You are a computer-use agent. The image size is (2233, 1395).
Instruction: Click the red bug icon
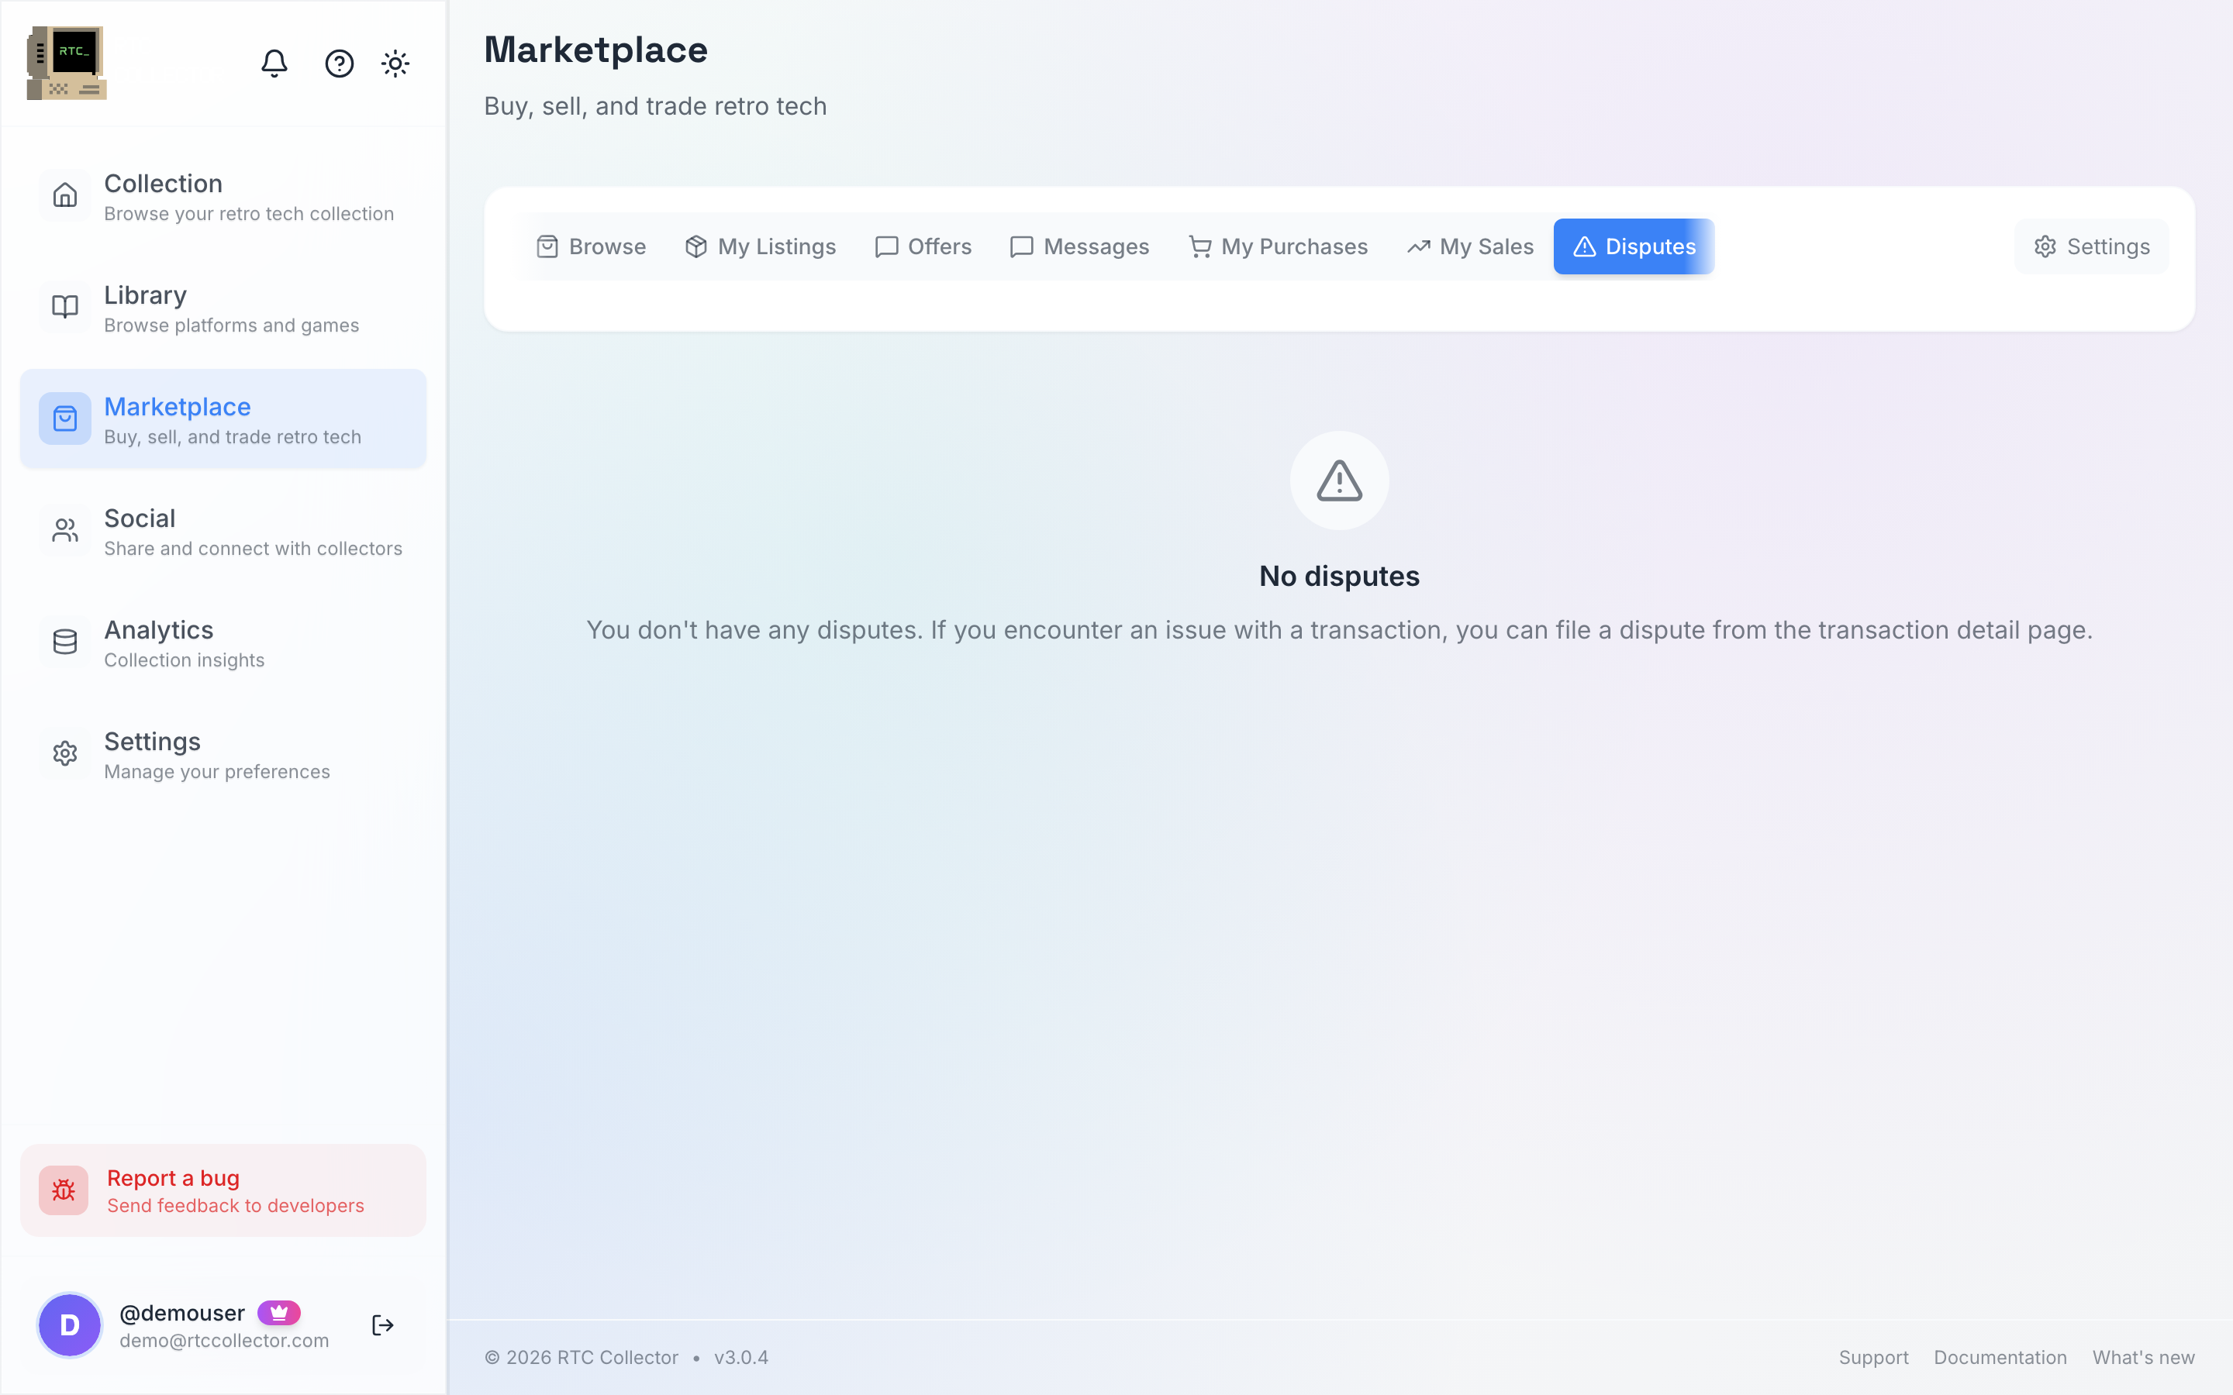click(64, 1190)
